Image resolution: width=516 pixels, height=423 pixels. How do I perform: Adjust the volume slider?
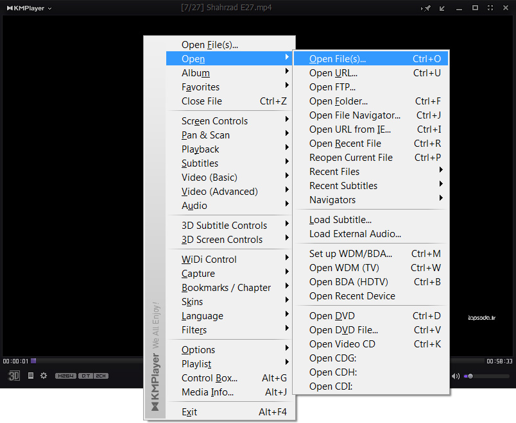(x=486, y=376)
